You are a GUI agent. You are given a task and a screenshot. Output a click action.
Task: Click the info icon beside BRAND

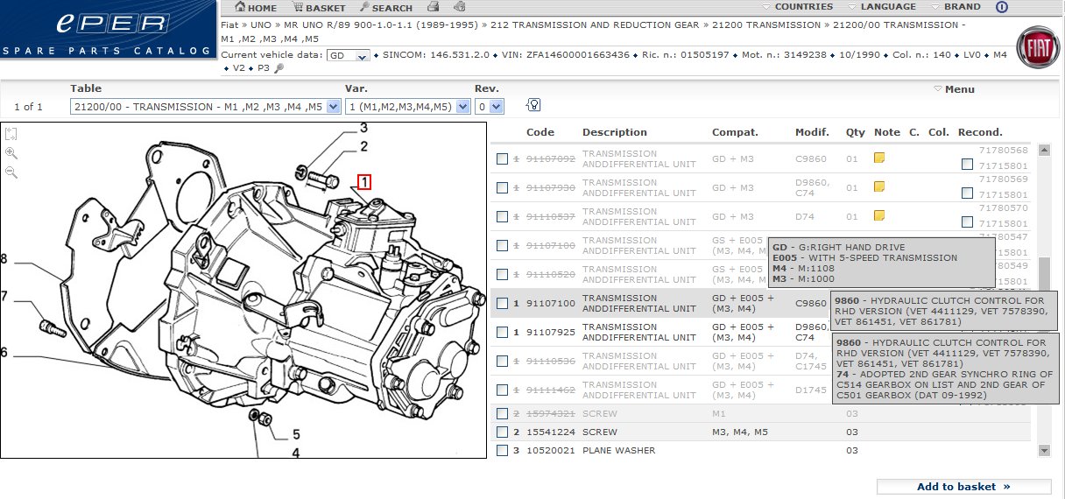tap(1002, 7)
